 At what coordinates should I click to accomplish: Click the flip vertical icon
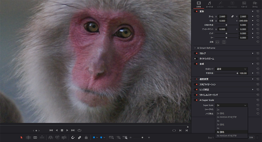(x=224, y=42)
